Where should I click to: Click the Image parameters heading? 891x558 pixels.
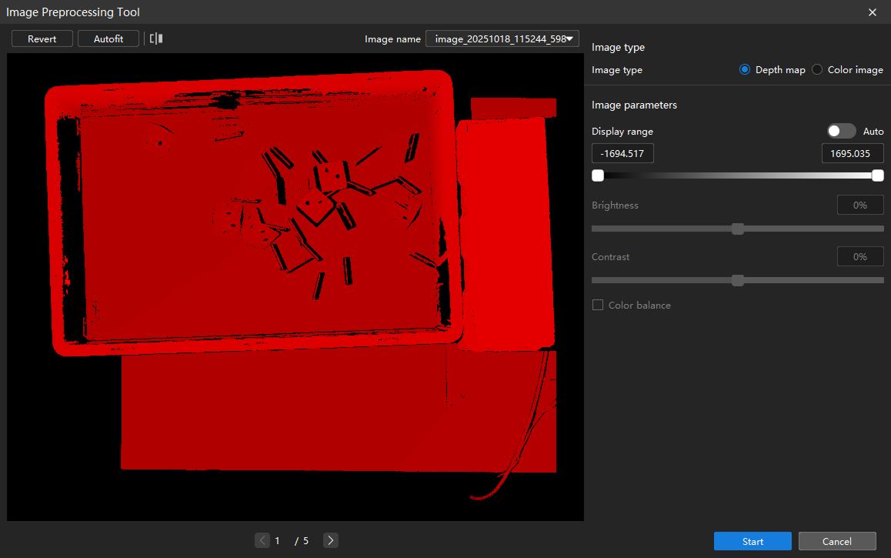click(634, 105)
